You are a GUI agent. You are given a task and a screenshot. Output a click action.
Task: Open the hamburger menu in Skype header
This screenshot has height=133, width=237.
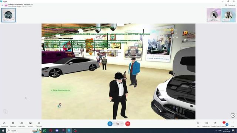coord(3,5)
